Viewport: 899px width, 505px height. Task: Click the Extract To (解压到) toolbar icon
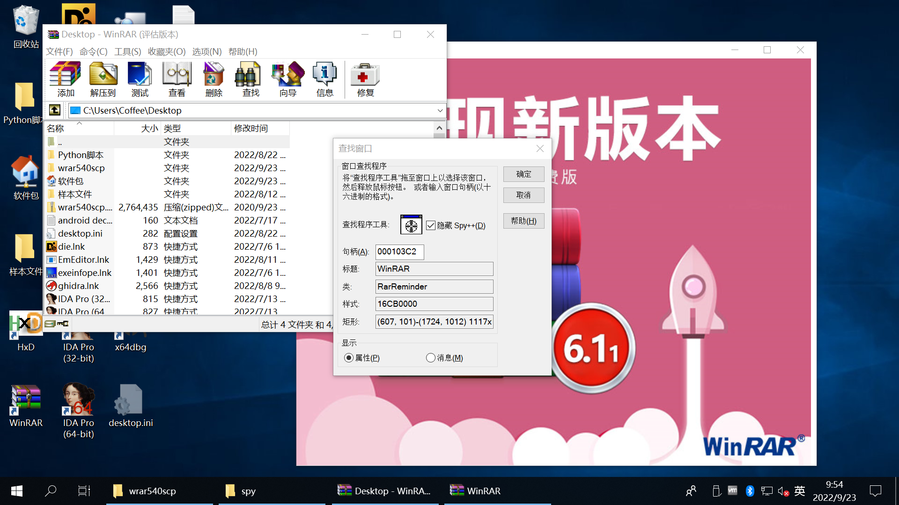tap(103, 79)
